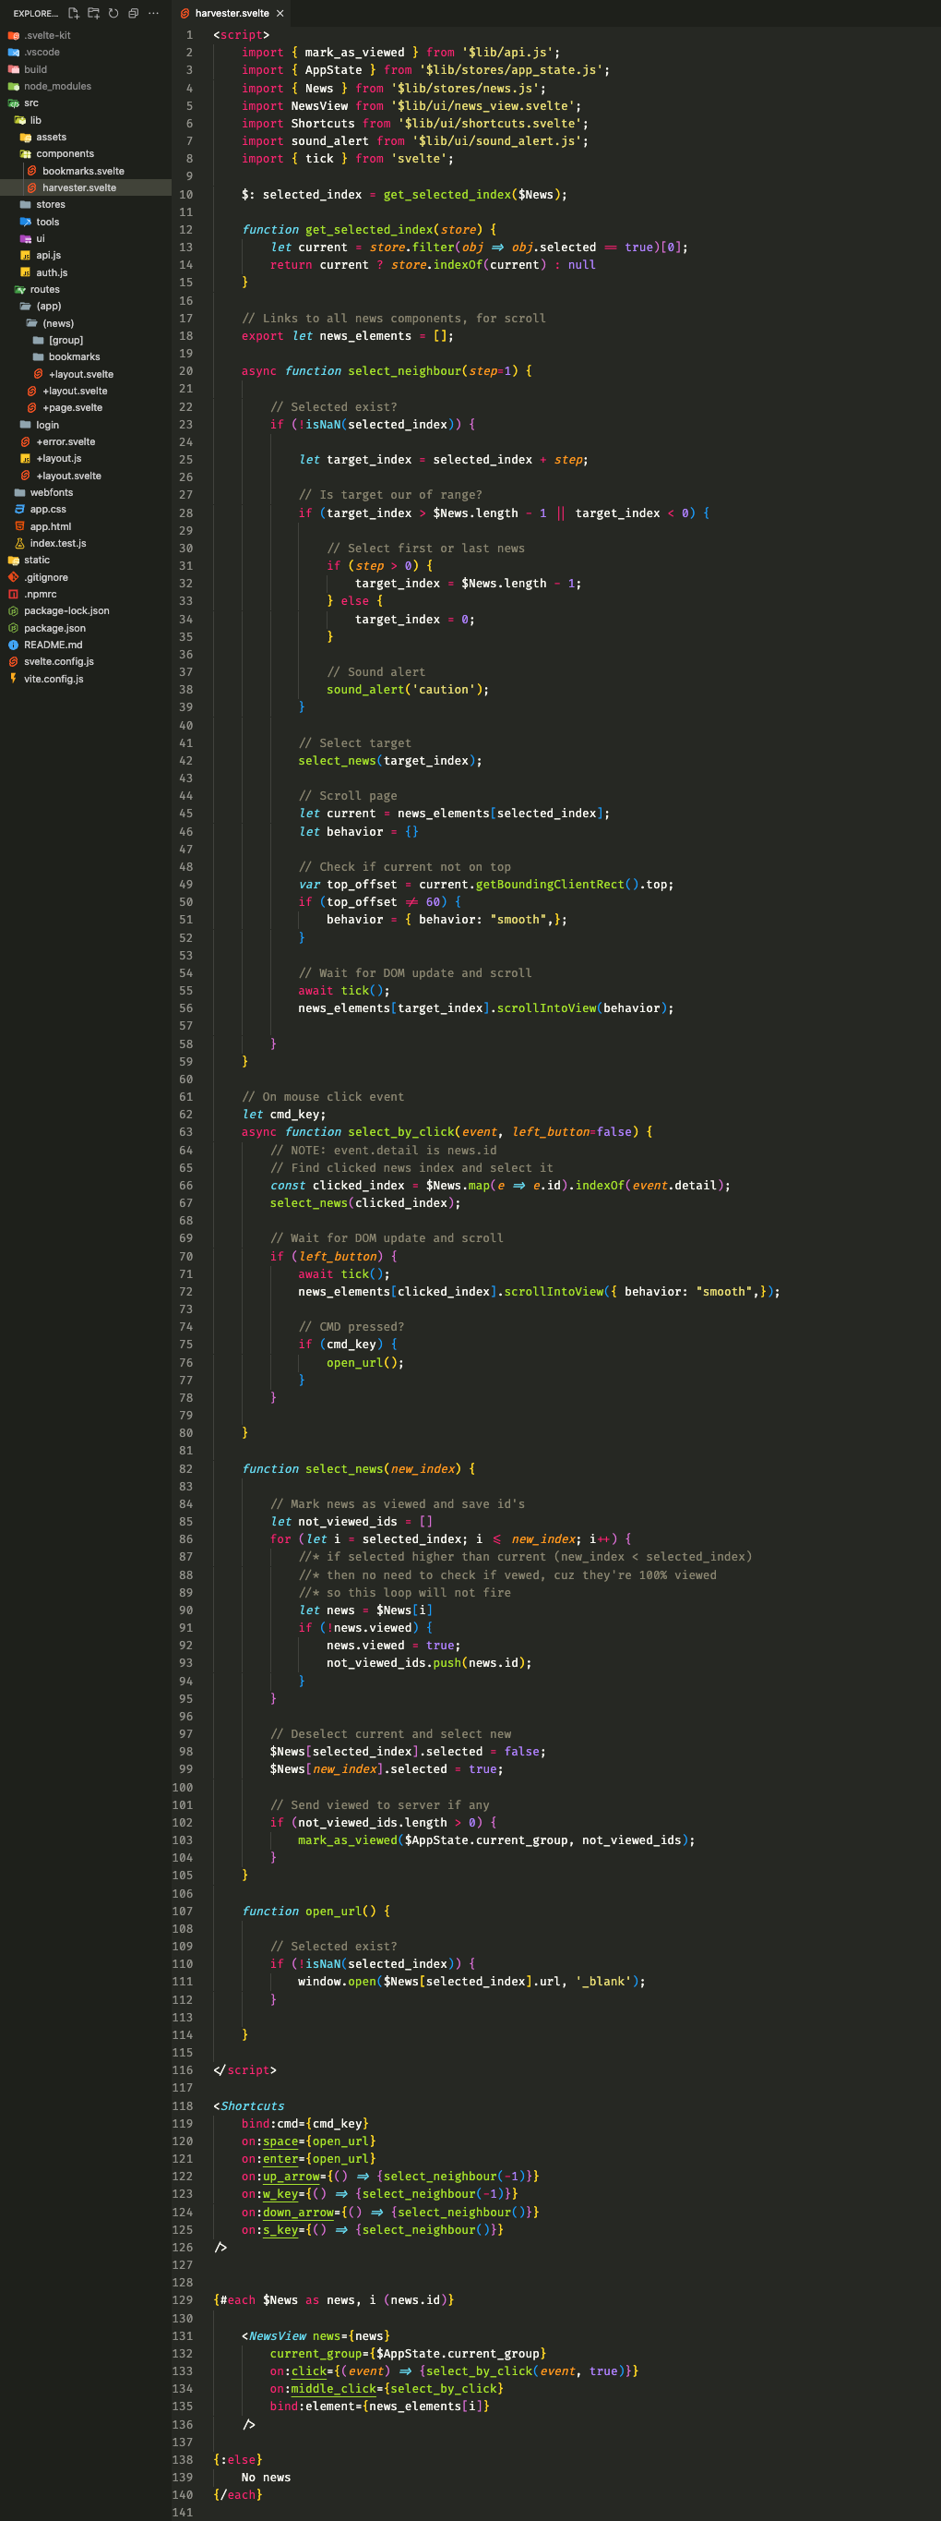Click the flask test icon beside index.test.js
941x2521 pixels.
click(x=19, y=543)
